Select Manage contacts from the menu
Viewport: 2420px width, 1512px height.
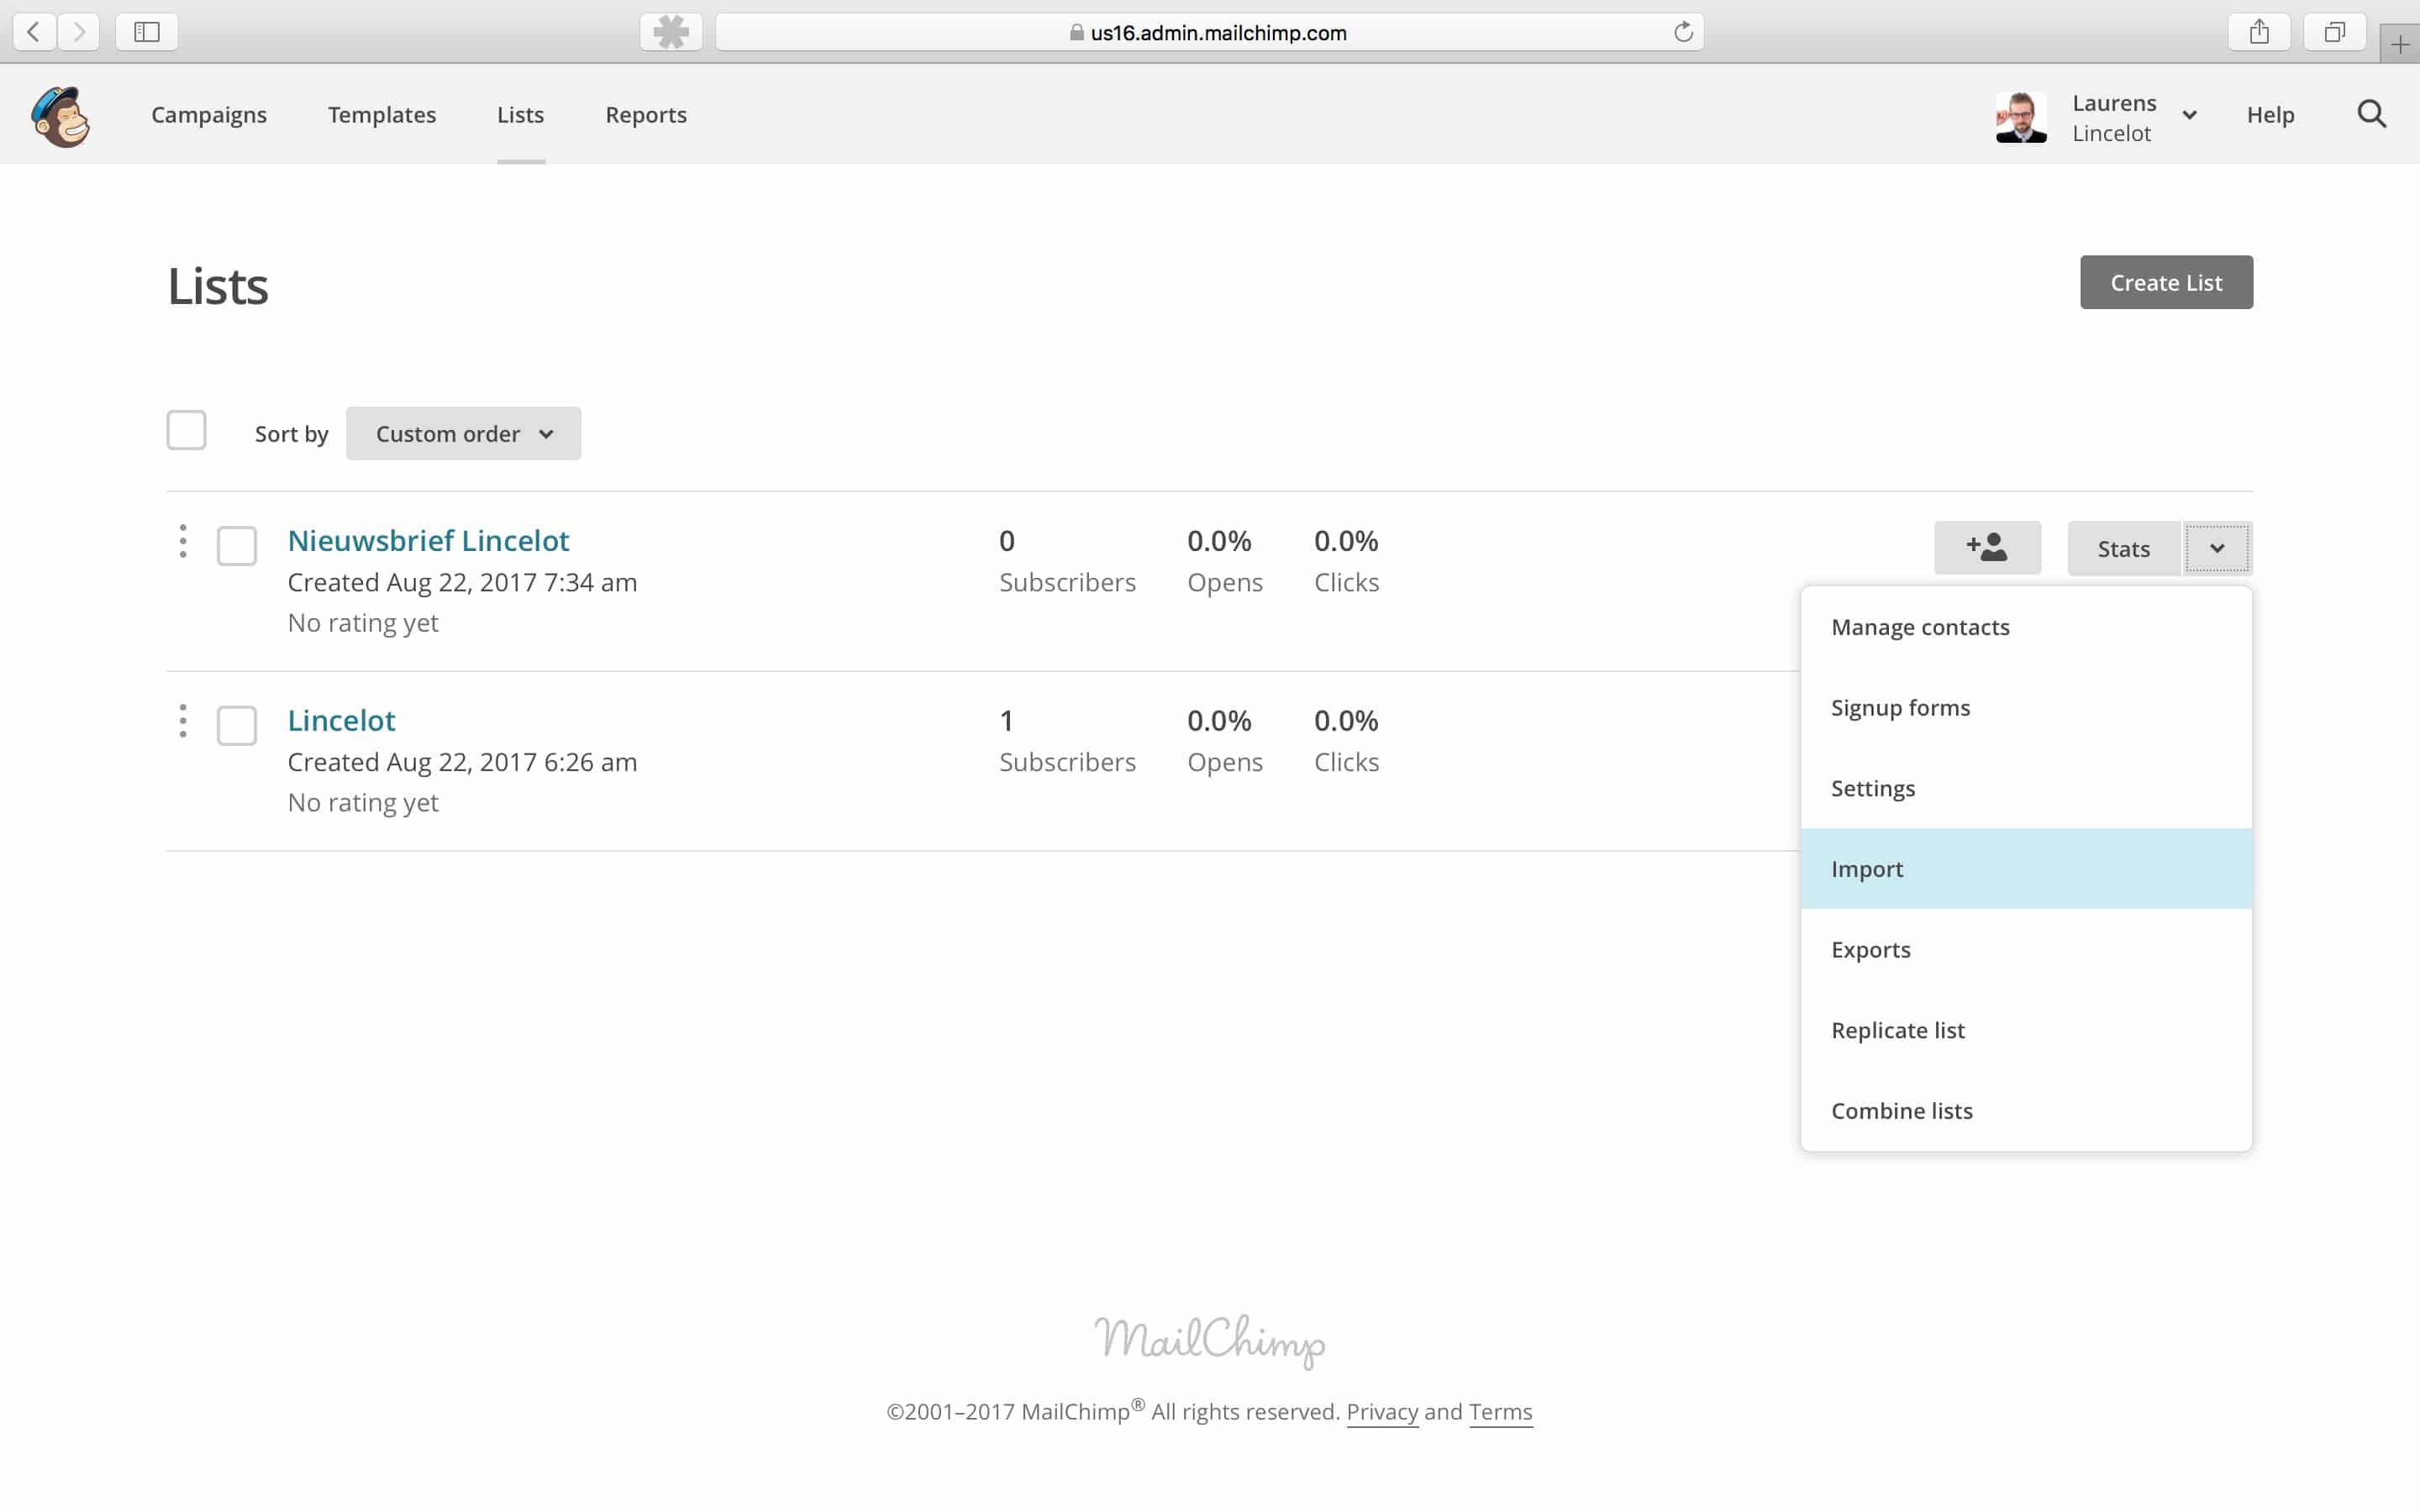click(x=2026, y=627)
